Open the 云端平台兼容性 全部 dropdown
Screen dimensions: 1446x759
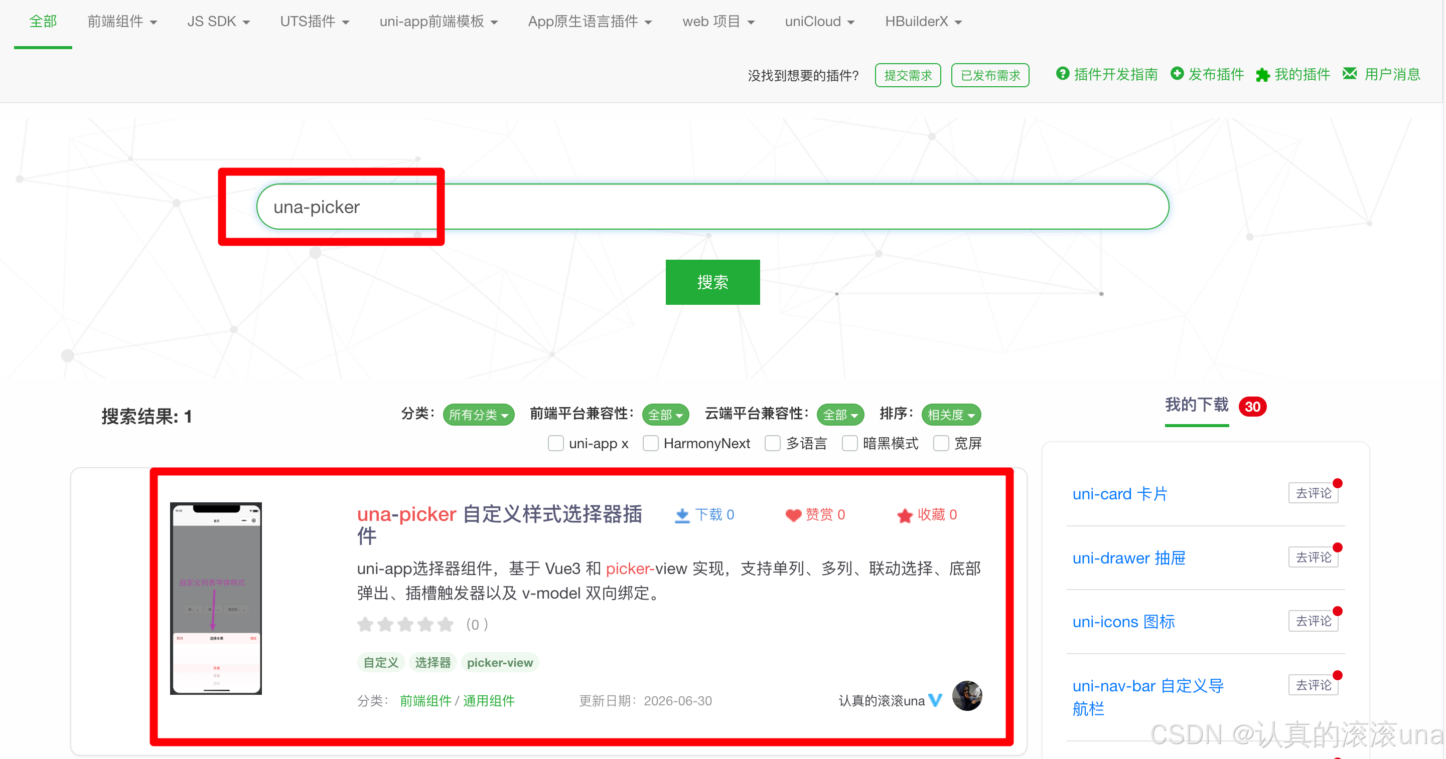840,415
